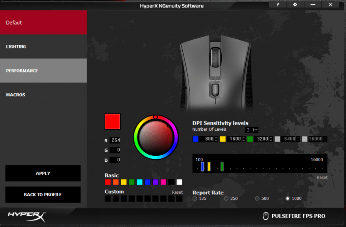
Task: Pick orange from the Basic colors
Action: pyautogui.click(x=116, y=182)
